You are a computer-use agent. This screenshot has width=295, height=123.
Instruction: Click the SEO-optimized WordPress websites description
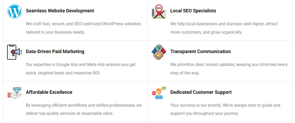tap(83, 28)
